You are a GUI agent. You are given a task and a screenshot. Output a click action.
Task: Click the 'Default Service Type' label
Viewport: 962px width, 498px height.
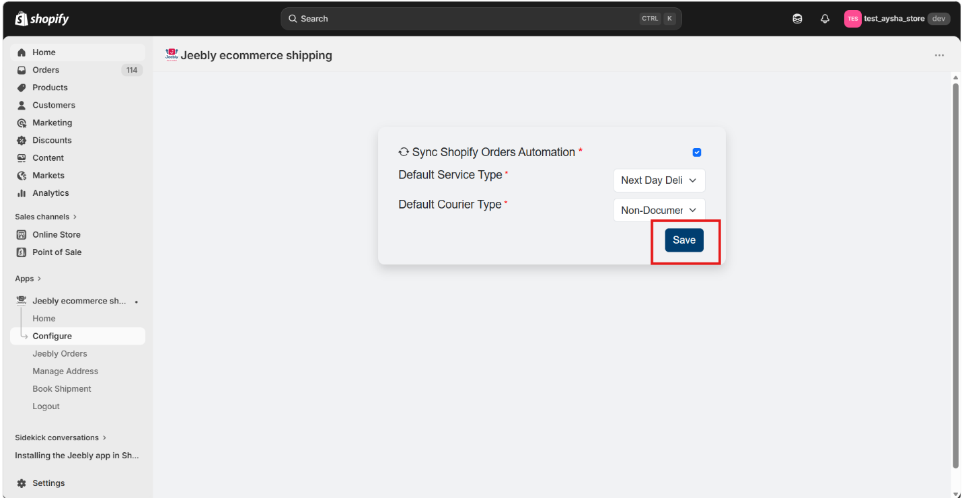450,175
